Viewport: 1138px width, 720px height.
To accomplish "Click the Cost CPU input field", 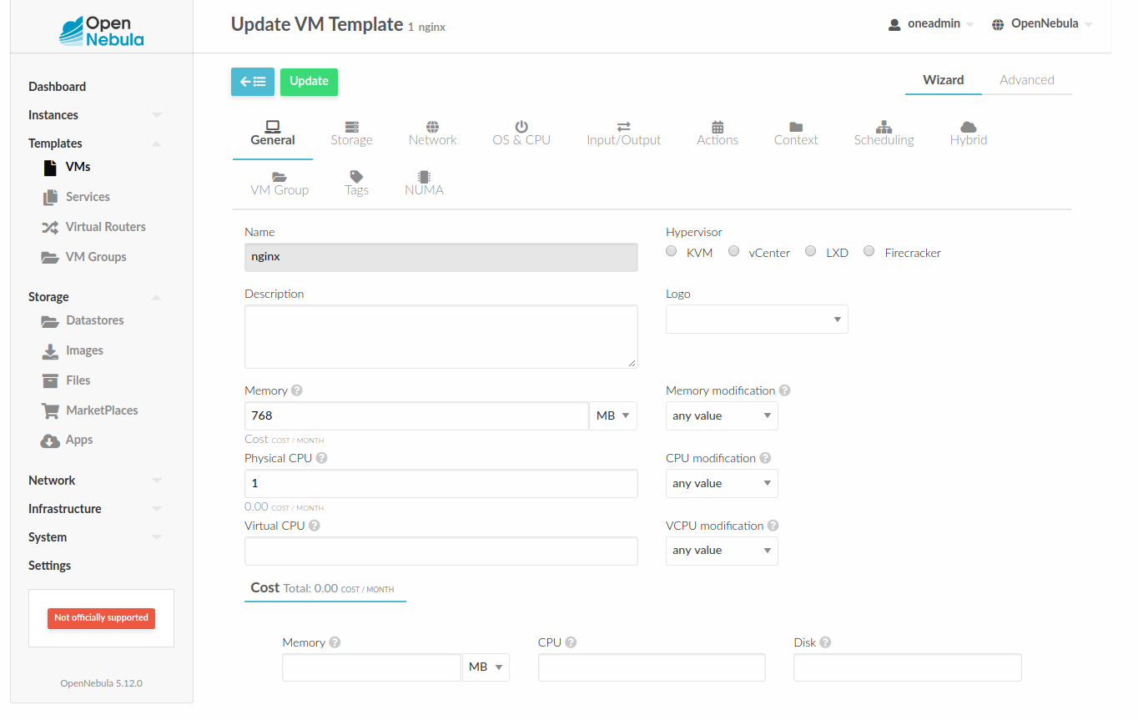I will 652,667.
